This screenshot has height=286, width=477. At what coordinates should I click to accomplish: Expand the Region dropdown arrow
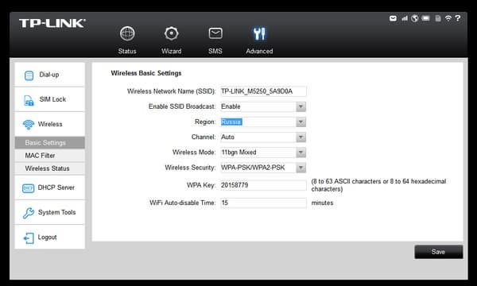[301, 122]
